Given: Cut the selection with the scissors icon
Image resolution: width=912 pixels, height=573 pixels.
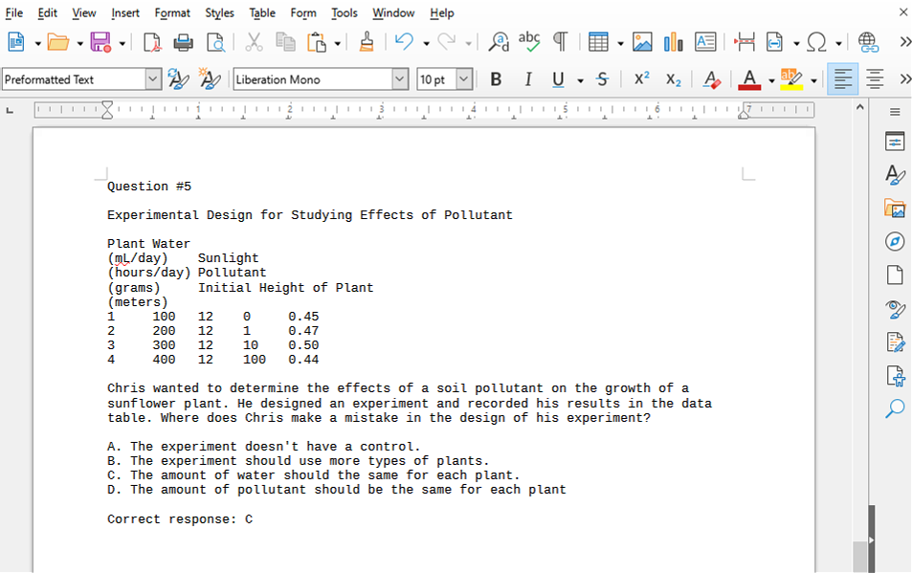Looking at the screenshot, I should (x=255, y=42).
